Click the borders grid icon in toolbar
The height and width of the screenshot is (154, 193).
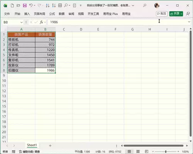(x=60, y=5)
